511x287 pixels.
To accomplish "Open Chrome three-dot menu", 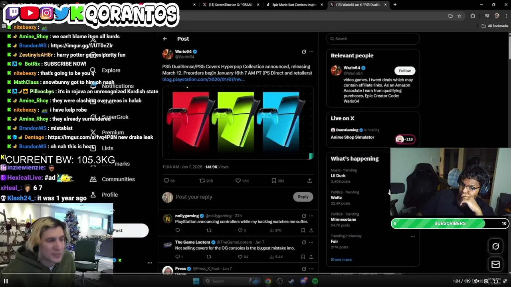I will coord(505,16).
